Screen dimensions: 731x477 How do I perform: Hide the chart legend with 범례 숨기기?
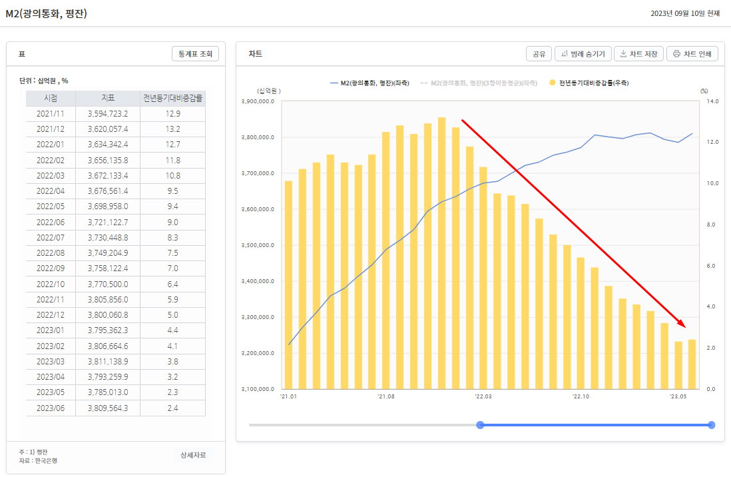coord(583,54)
